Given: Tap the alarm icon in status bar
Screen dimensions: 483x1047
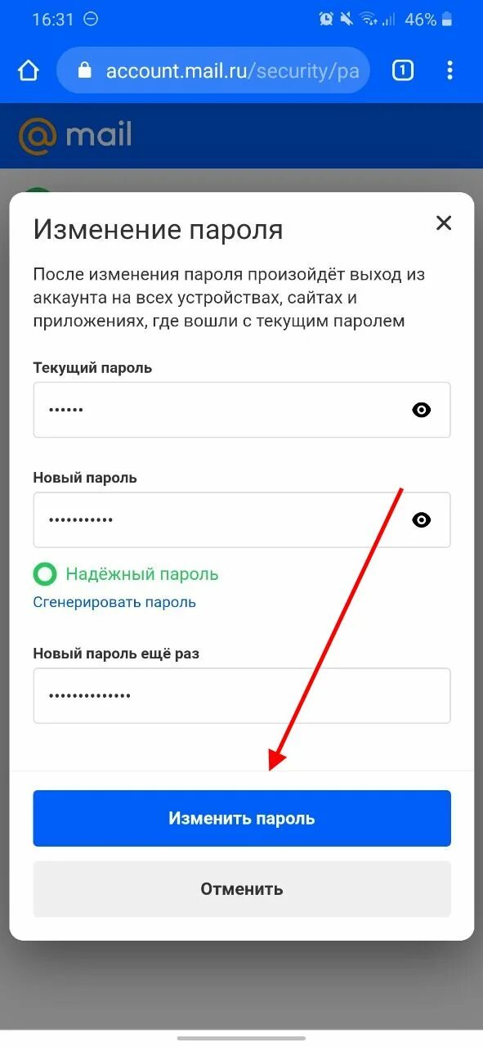Looking at the screenshot, I should tap(325, 19).
